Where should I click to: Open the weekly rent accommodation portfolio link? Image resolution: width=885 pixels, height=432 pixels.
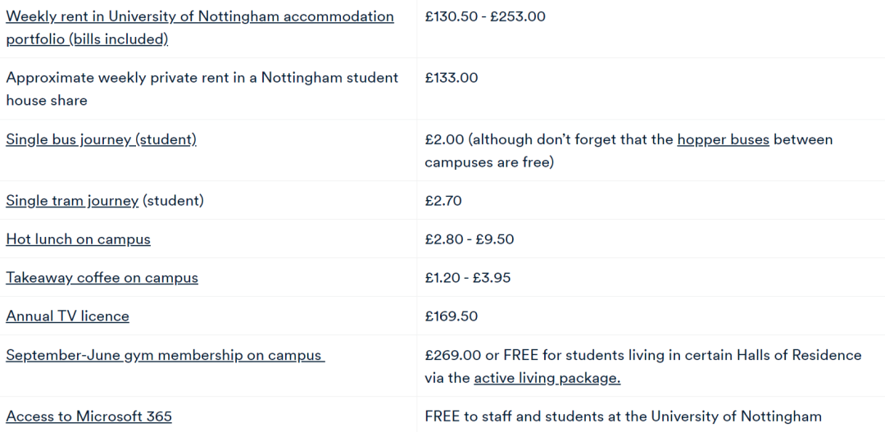pyautogui.click(x=199, y=17)
